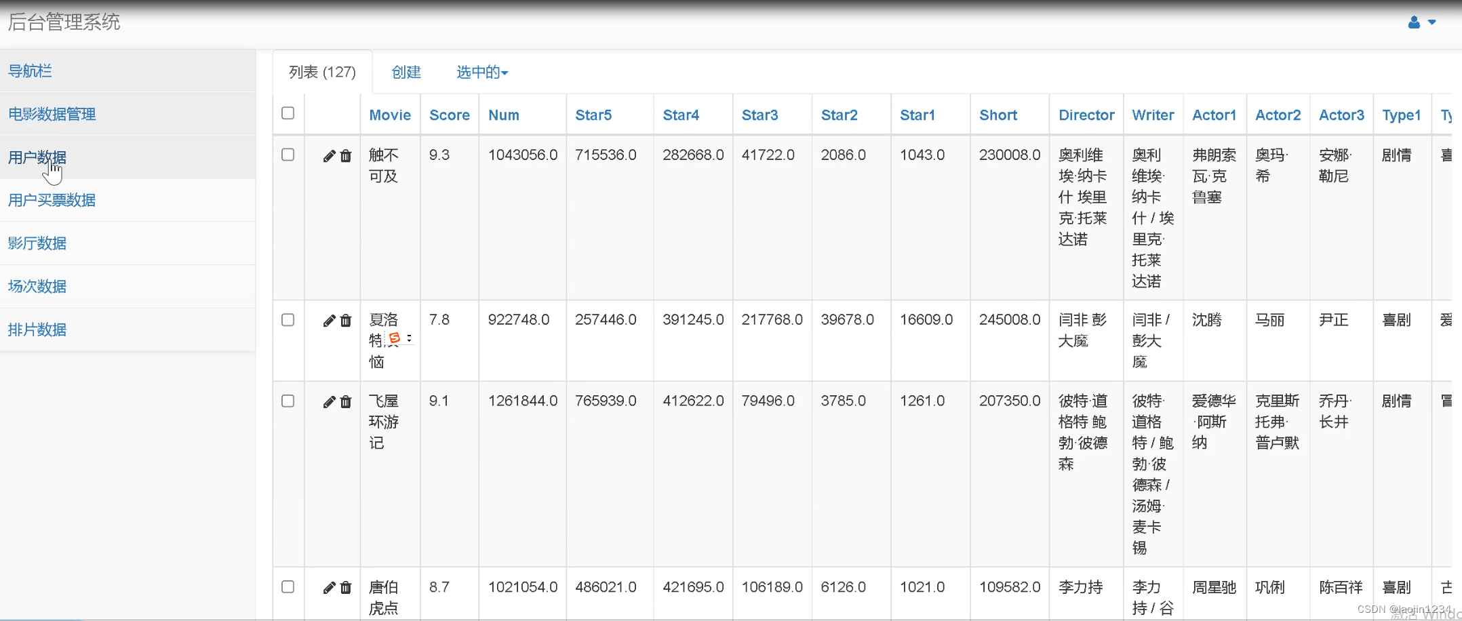Edit the 触不可及 row with pencil icon
This screenshot has height=621, width=1462.
(x=330, y=156)
